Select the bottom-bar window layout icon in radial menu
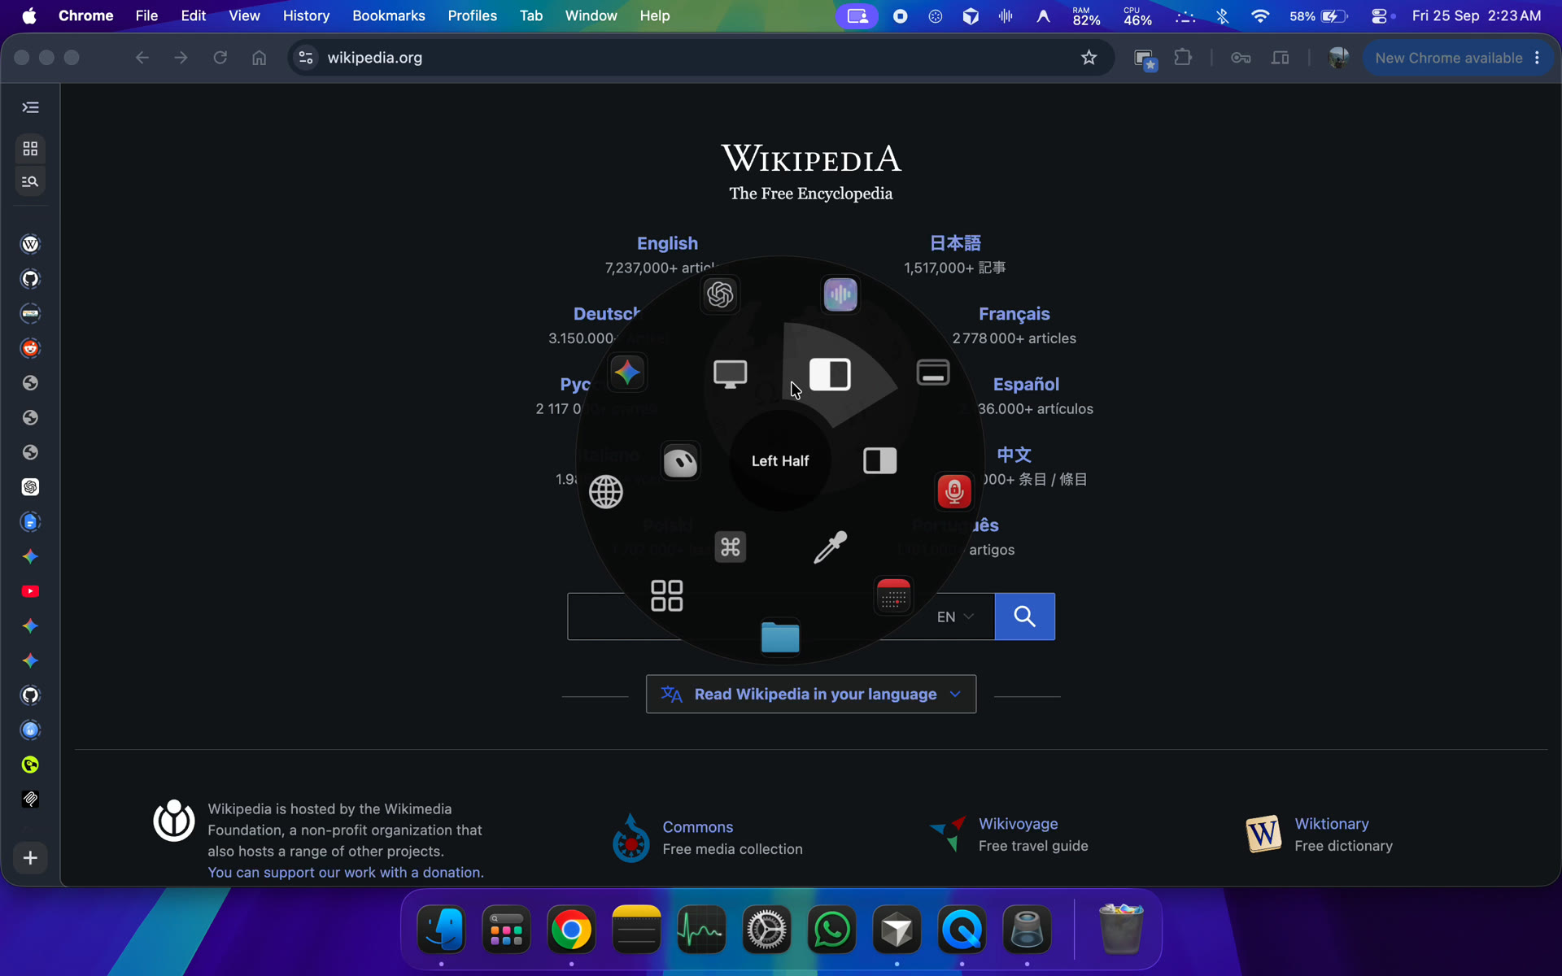1562x976 pixels. click(x=933, y=373)
